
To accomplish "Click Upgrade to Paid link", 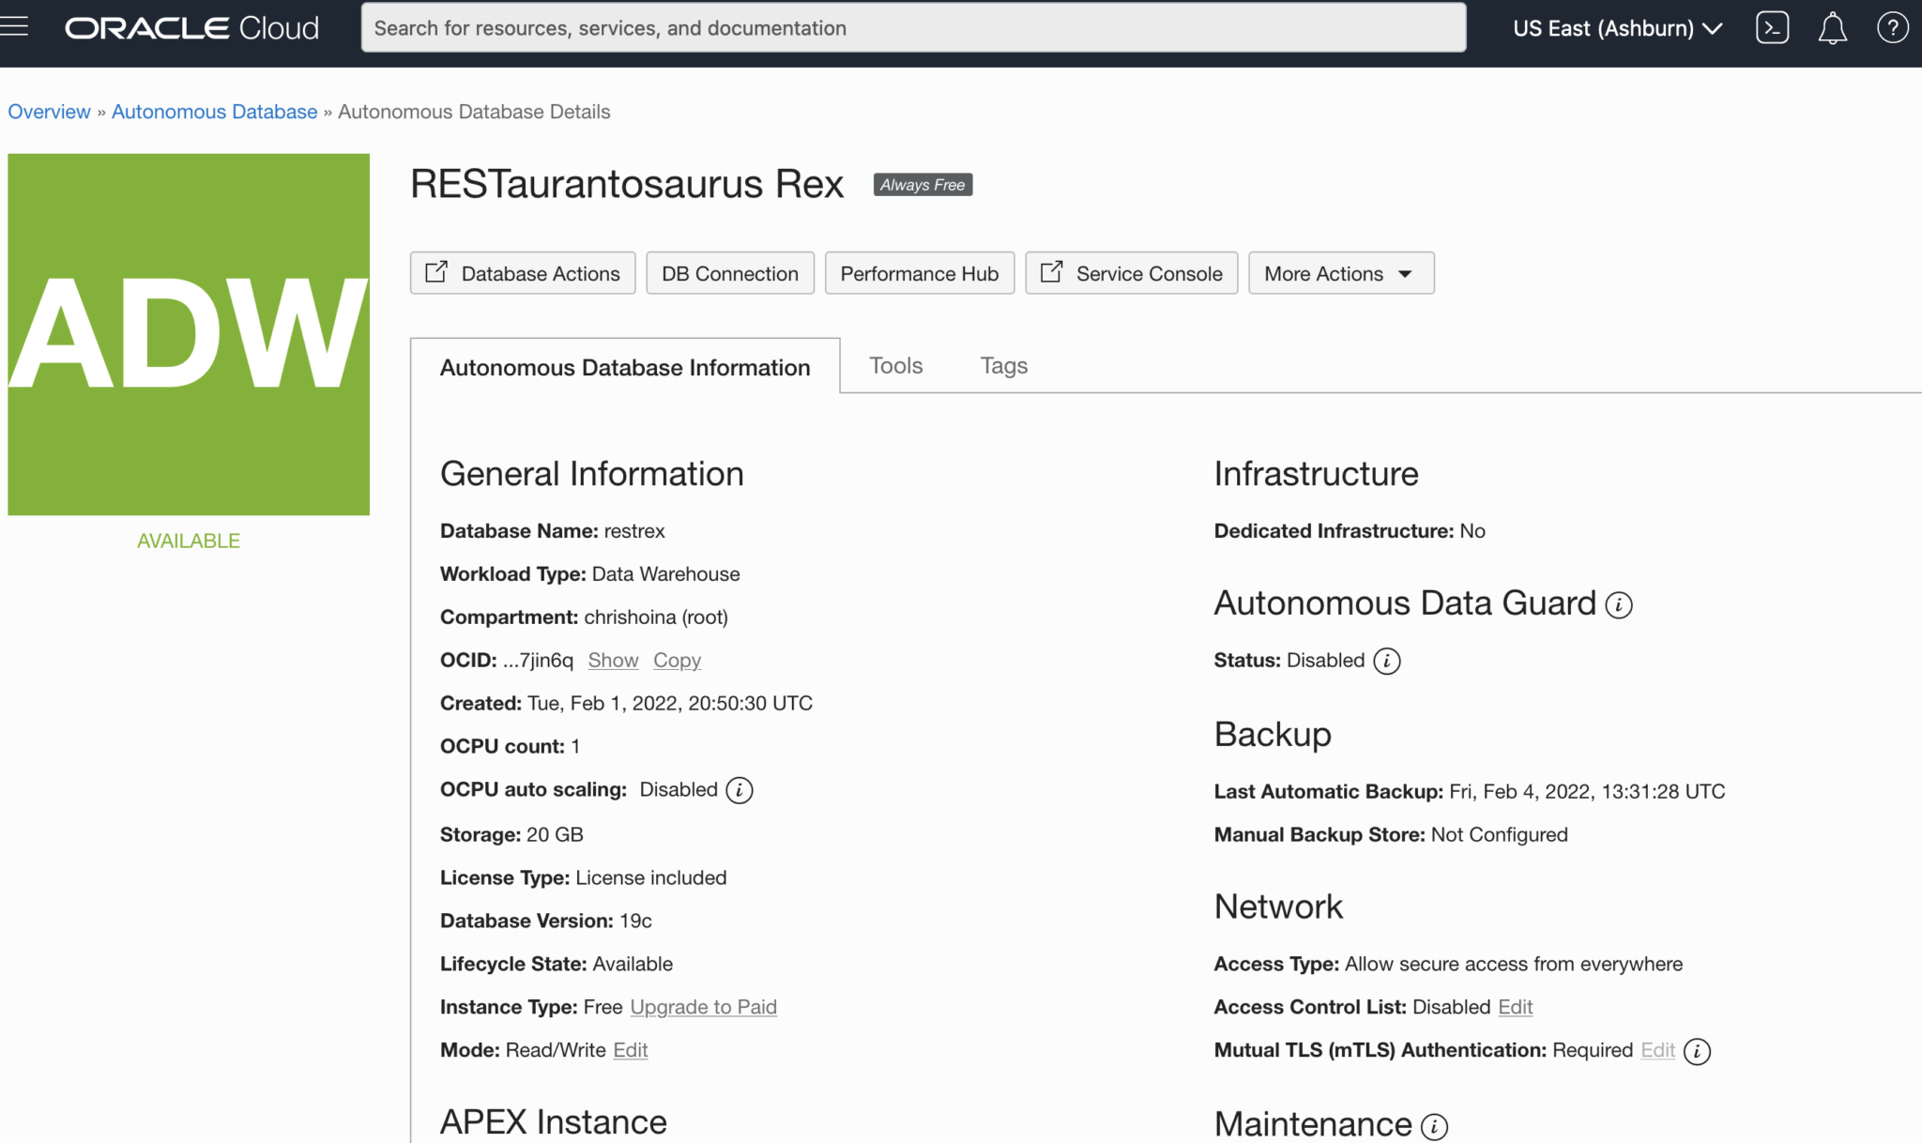I will click(703, 1006).
